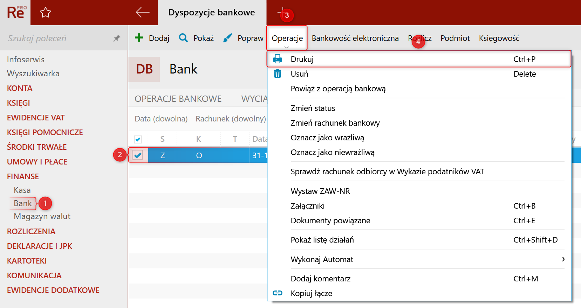
Task: Click Dodaj toolbar button label
Action: point(159,38)
